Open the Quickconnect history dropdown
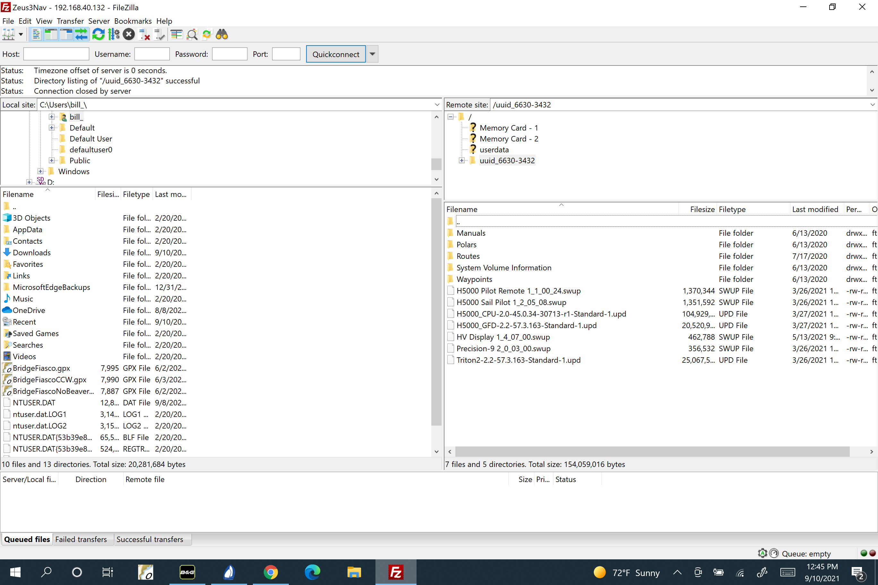Image resolution: width=878 pixels, height=585 pixels. pyautogui.click(x=372, y=54)
